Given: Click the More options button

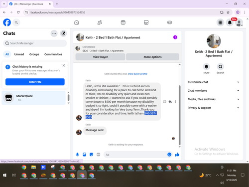Looking at the screenshot, I should [152, 57].
